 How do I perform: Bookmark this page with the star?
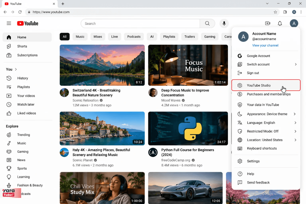coord(275,12)
